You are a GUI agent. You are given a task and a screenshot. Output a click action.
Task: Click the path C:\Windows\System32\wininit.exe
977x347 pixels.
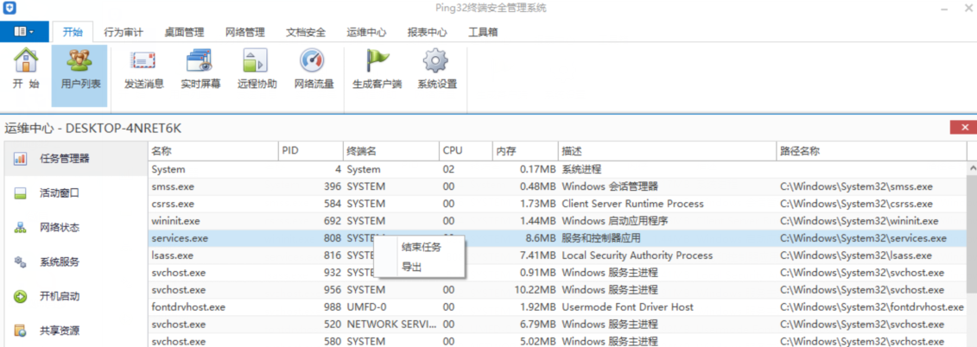coord(860,220)
